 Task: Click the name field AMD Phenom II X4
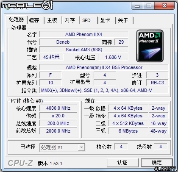(x=84, y=34)
